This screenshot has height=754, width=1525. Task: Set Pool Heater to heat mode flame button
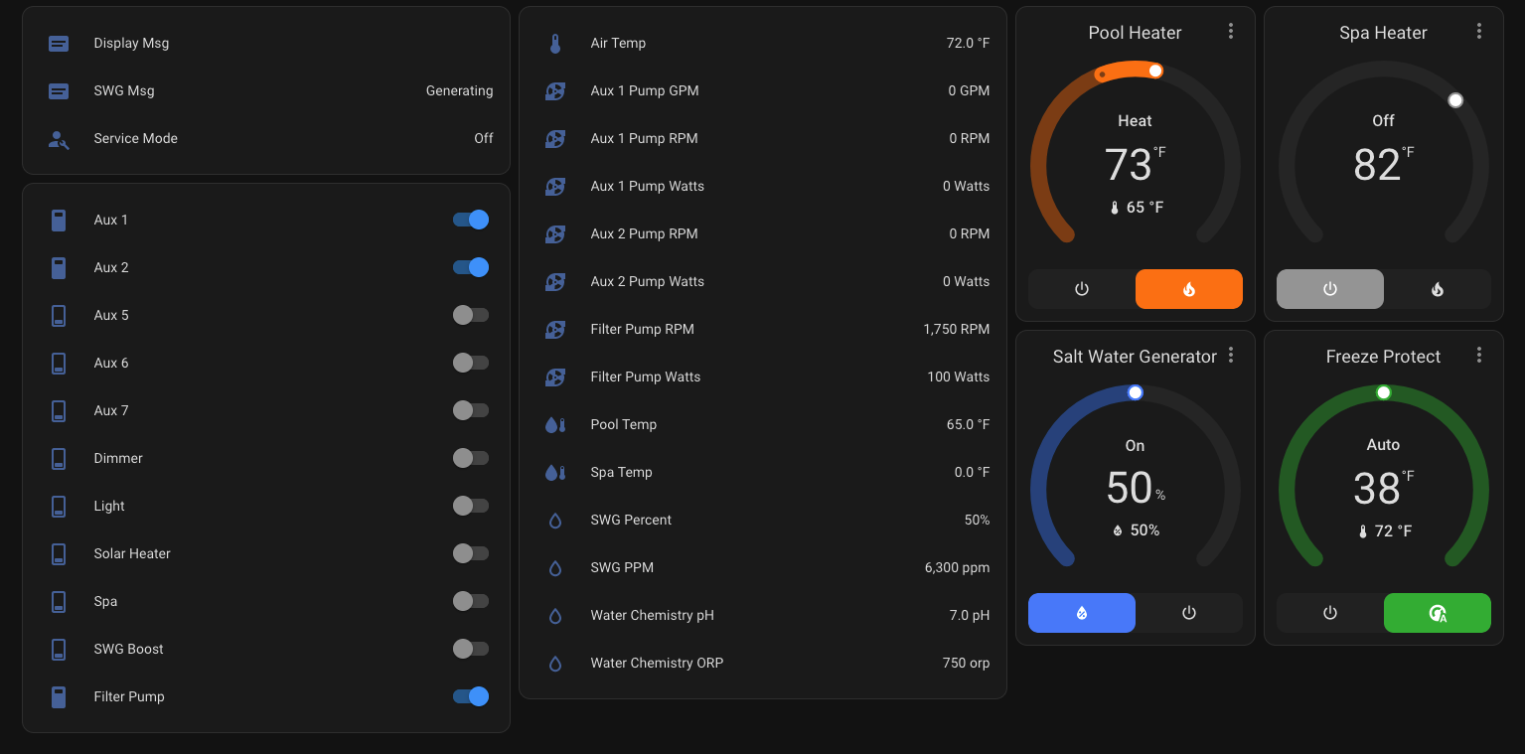click(x=1189, y=289)
